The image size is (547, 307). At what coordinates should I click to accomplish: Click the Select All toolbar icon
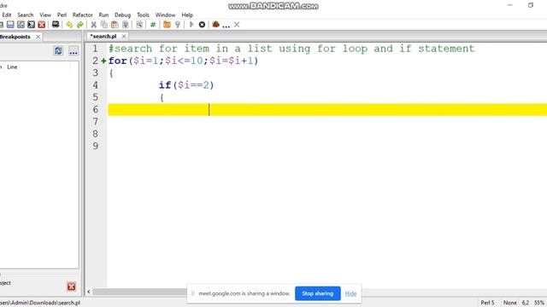126,25
